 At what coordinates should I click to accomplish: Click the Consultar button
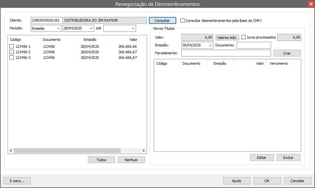[x=162, y=20]
